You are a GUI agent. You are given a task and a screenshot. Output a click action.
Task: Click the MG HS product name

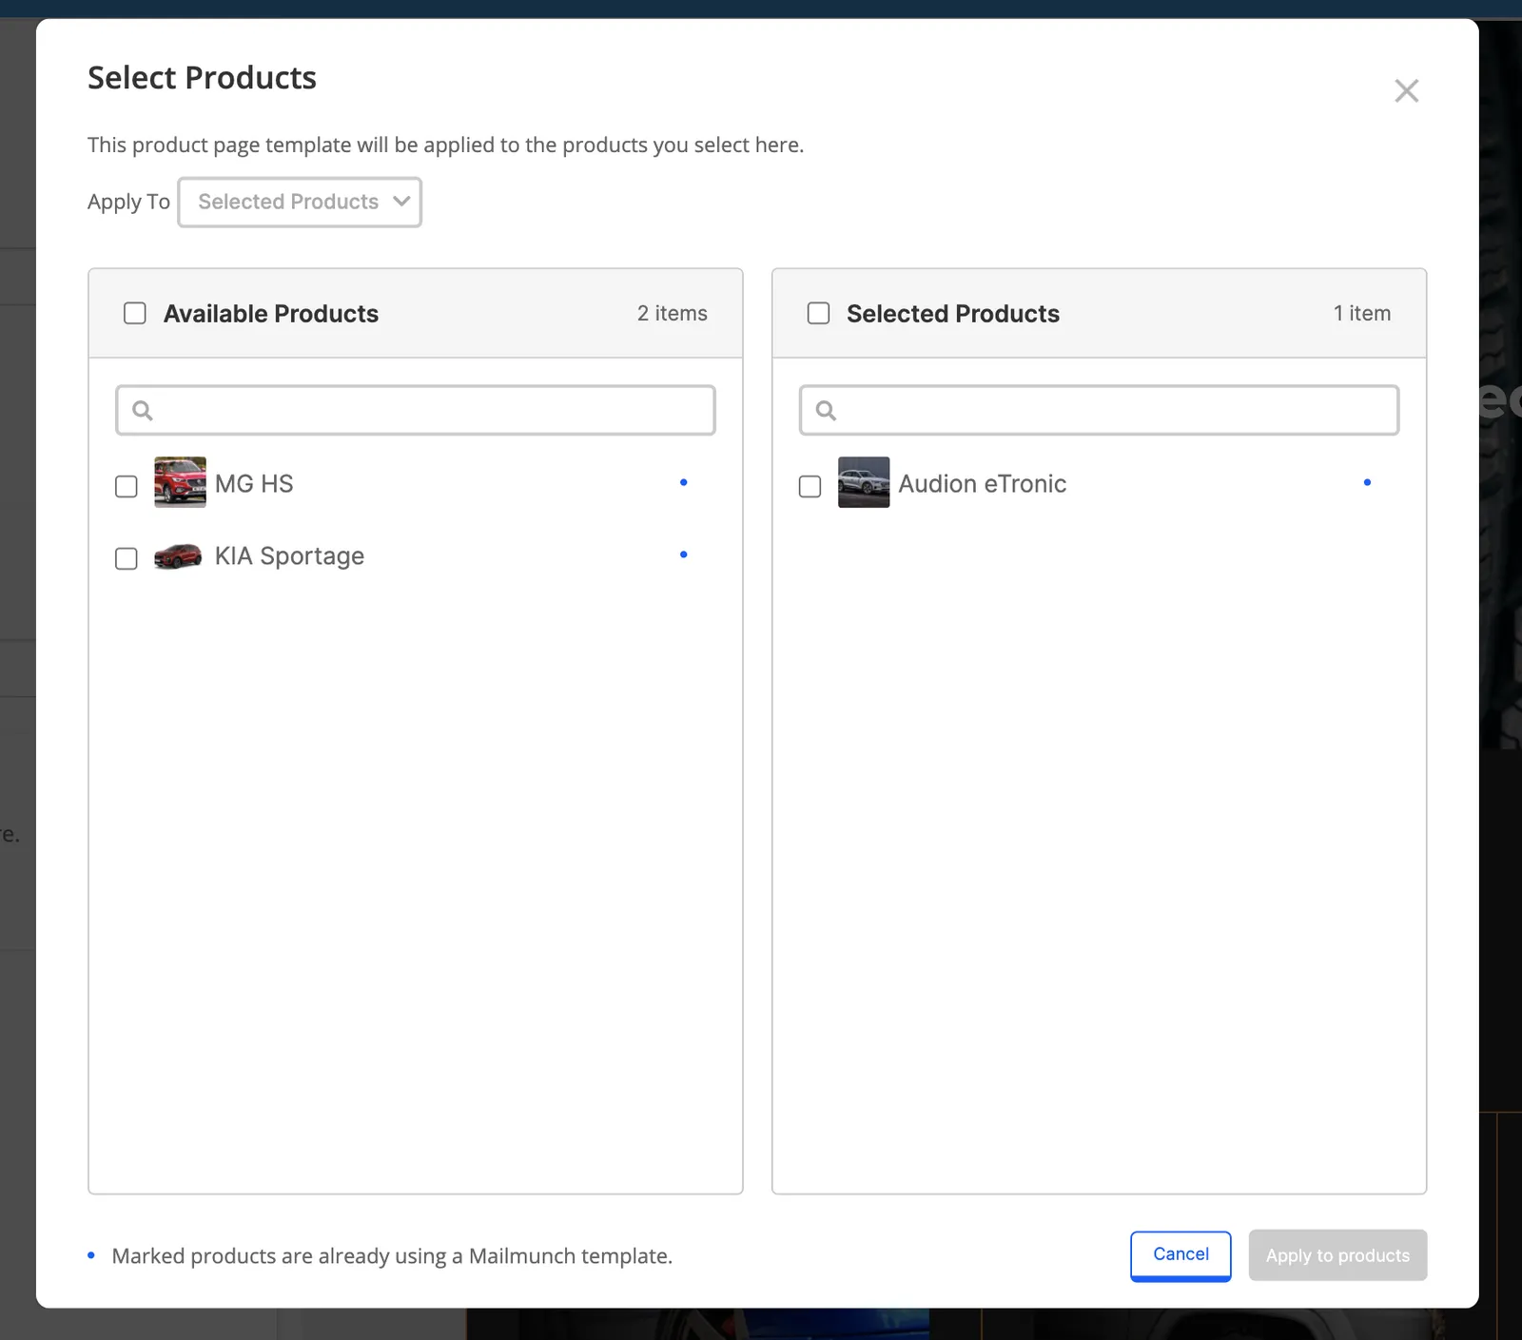point(254,484)
